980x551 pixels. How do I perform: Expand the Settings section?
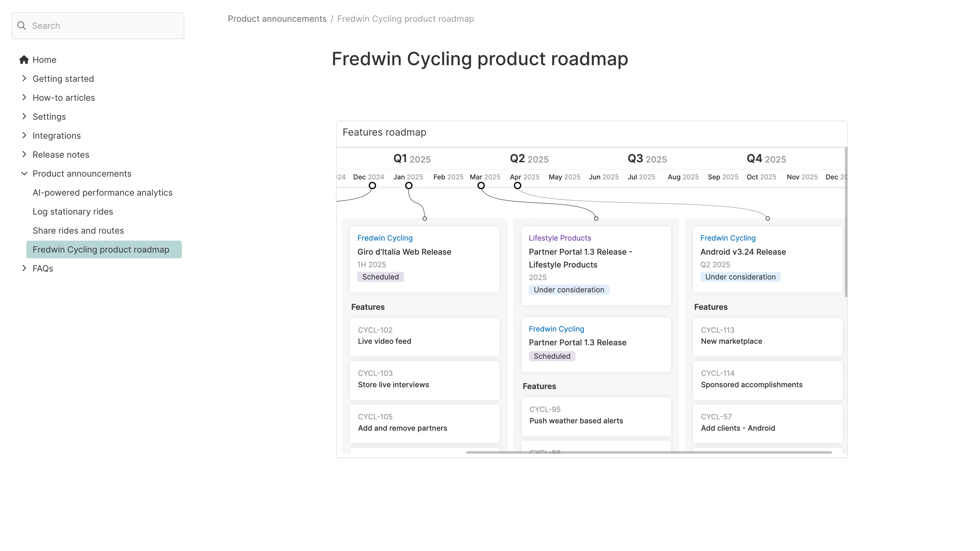pos(24,116)
